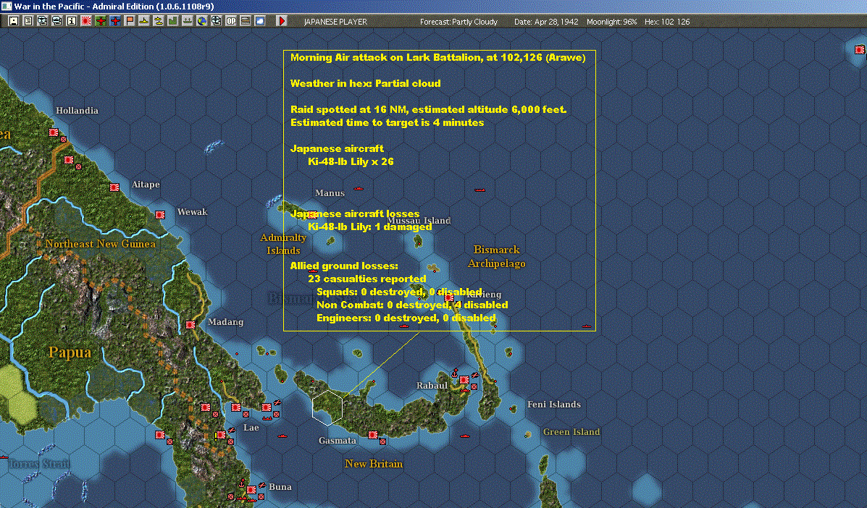The width and height of the screenshot is (867, 508).
Task: Click the second speech-bubble toolbar icon
Action: point(56,21)
